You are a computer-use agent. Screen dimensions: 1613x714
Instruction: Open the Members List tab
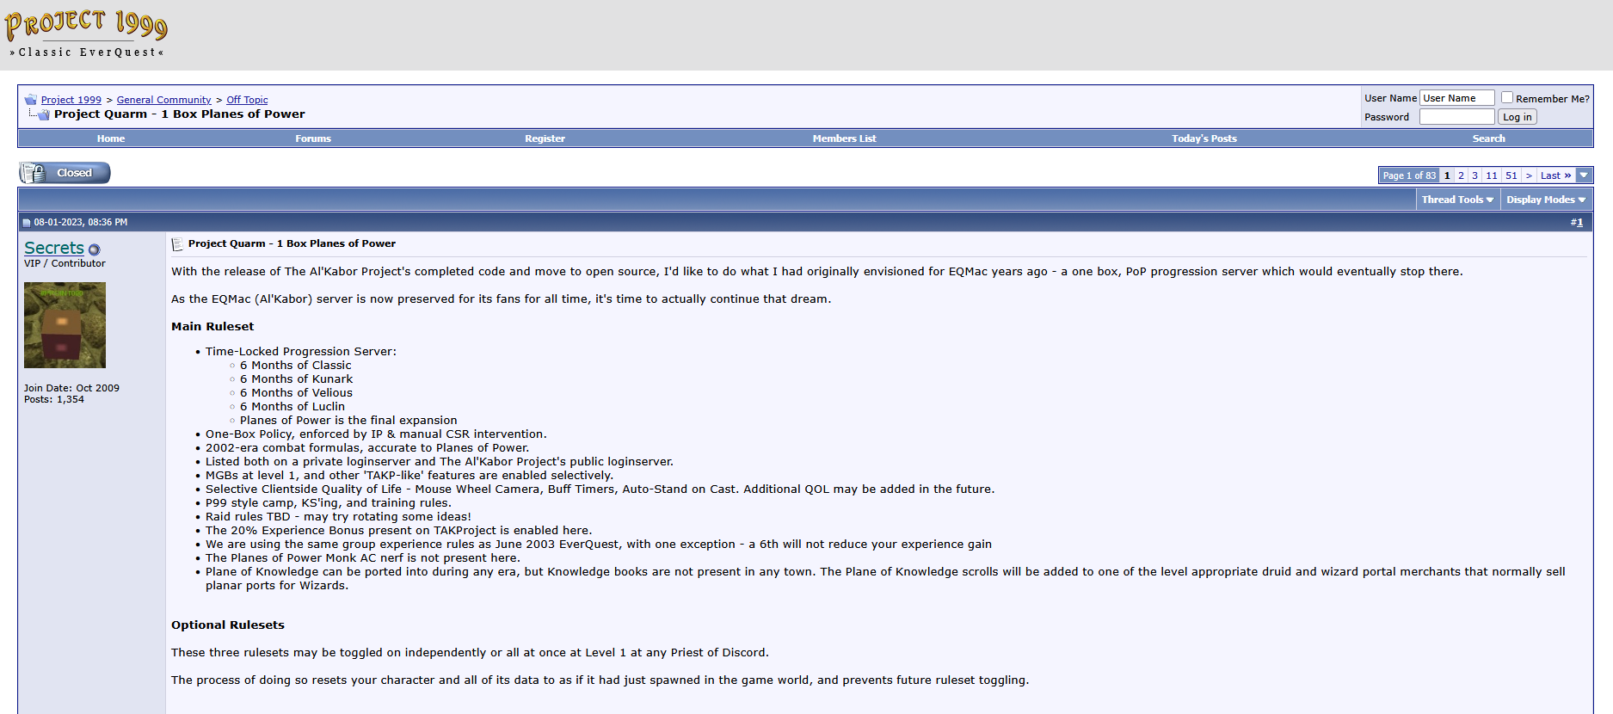tap(845, 138)
